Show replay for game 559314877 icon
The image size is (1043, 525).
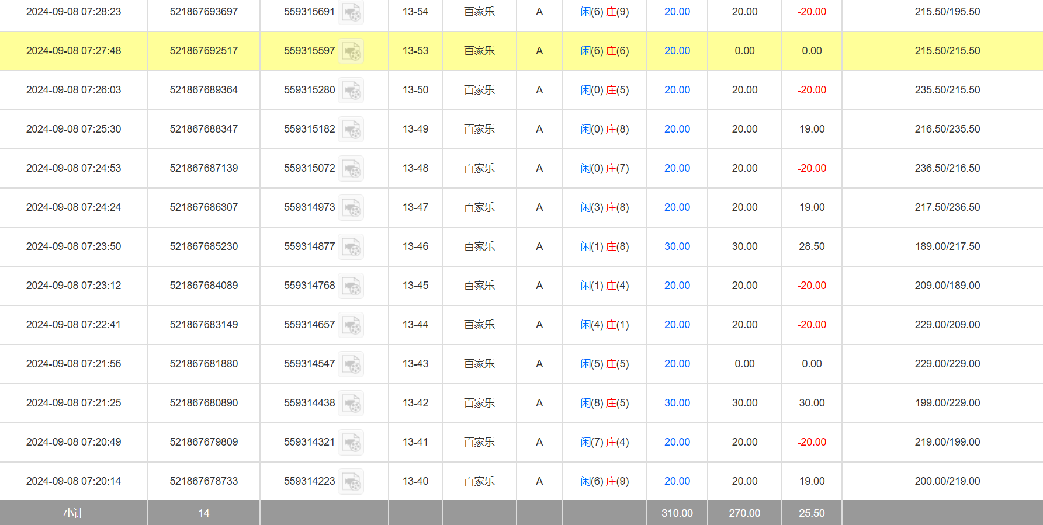(x=351, y=247)
